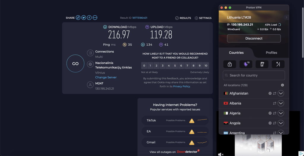Click Afghanistan P2P arrows icon

coord(275,93)
